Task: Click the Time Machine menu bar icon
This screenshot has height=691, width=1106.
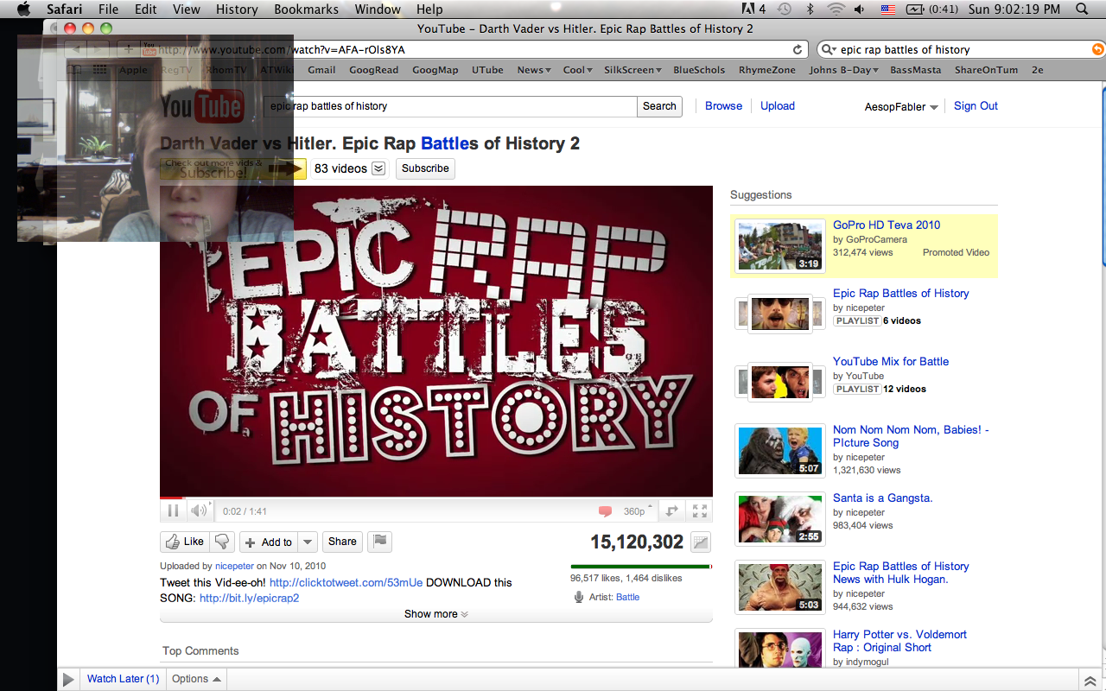Action: [x=784, y=10]
